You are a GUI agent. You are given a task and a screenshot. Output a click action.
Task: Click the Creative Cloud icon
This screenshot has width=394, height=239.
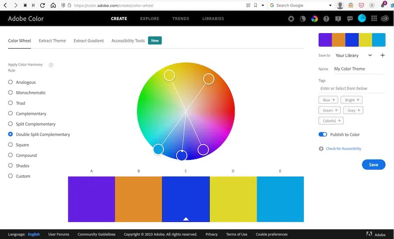(x=385, y=18)
